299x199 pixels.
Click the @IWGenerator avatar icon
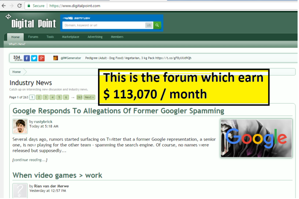[x=56, y=58]
